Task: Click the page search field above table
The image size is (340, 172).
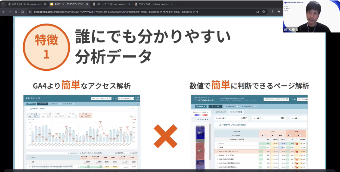Action: 48,153
